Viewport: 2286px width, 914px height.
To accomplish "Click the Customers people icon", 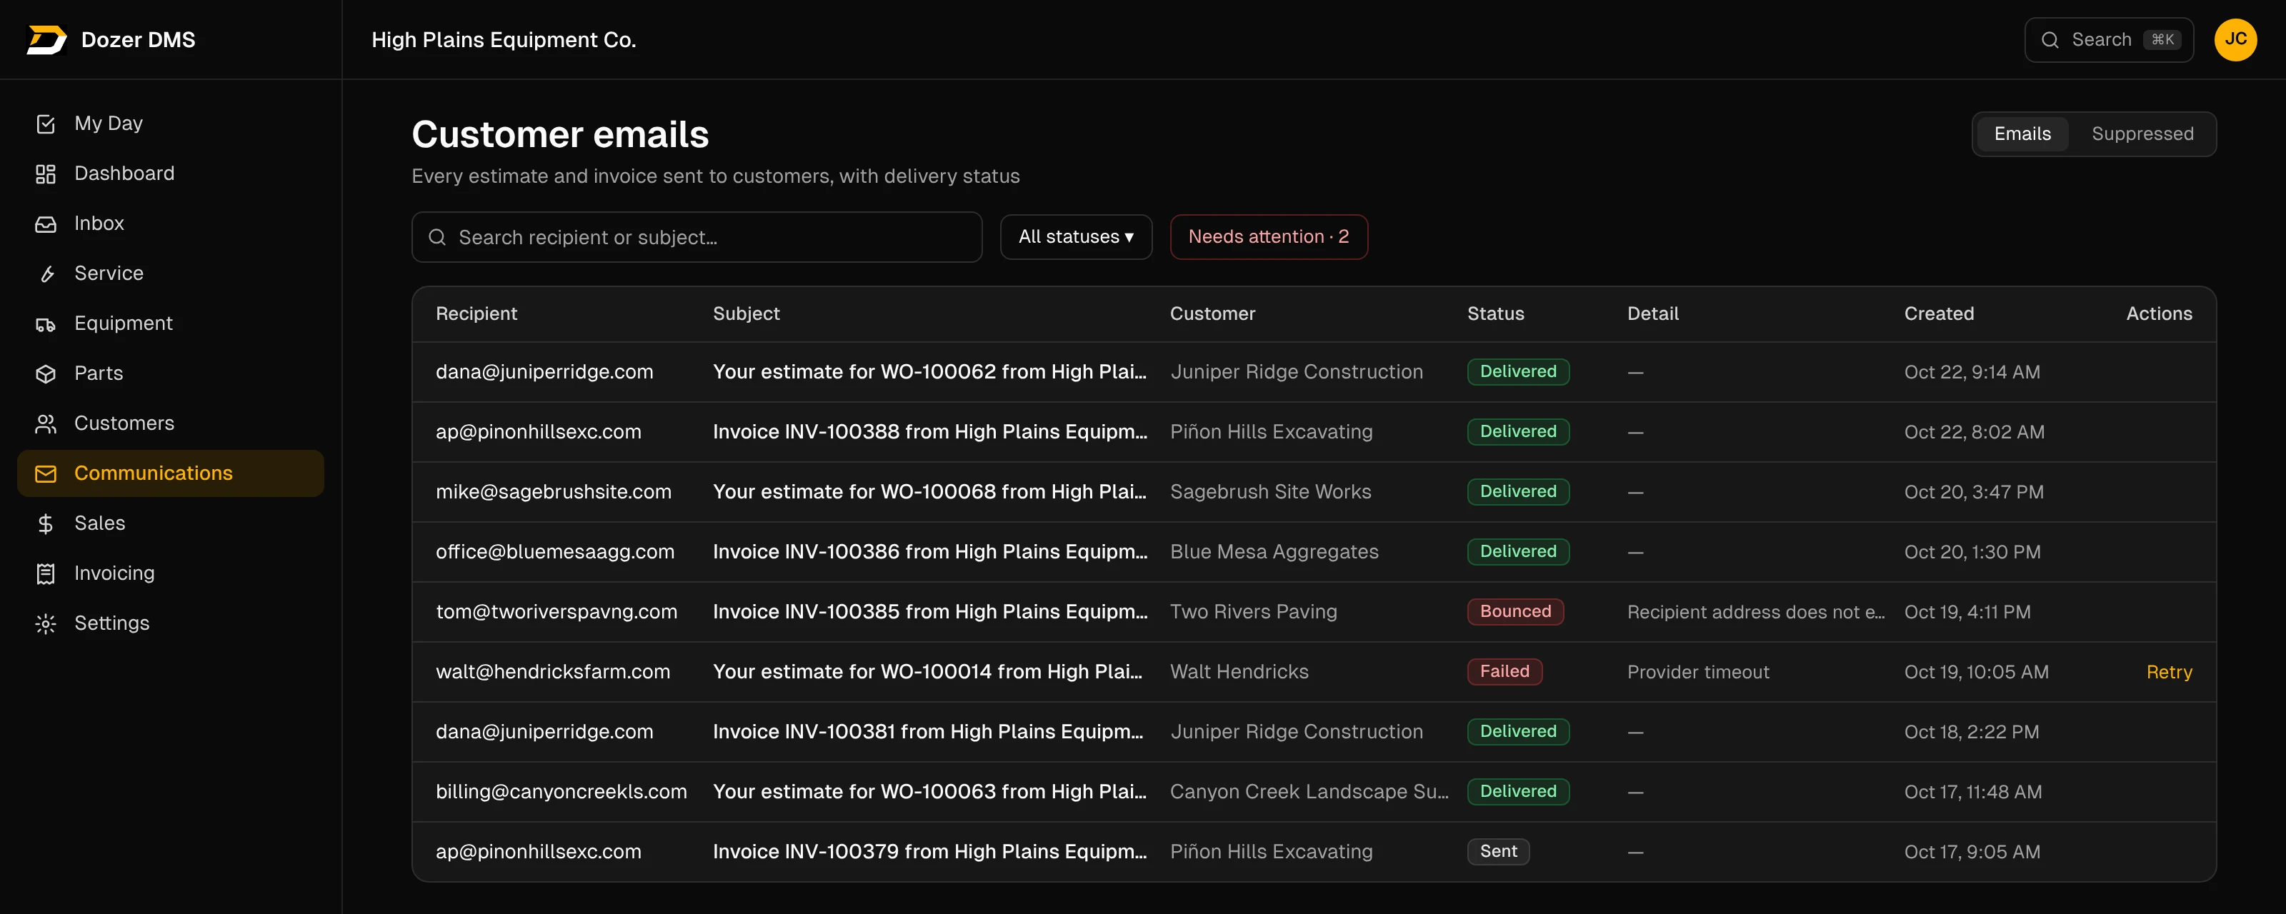I will coord(45,424).
